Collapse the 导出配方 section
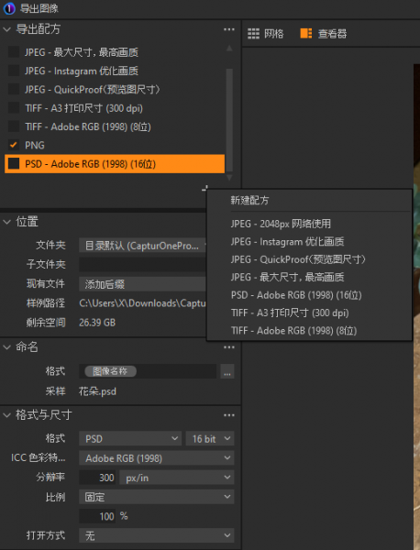Image resolution: width=420 pixels, height=550 pixels. [6, 29]
